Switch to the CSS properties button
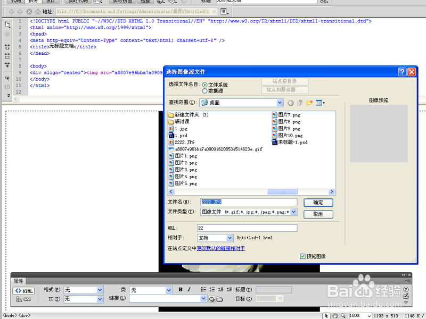 pos(23,299)
